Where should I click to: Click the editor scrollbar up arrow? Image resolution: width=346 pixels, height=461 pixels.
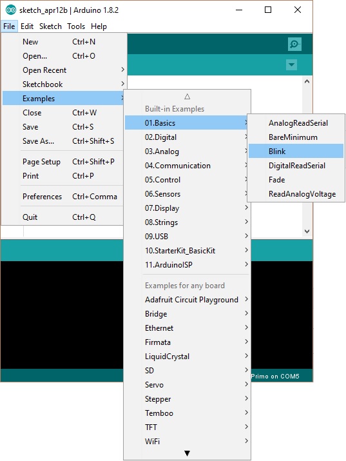307,81
